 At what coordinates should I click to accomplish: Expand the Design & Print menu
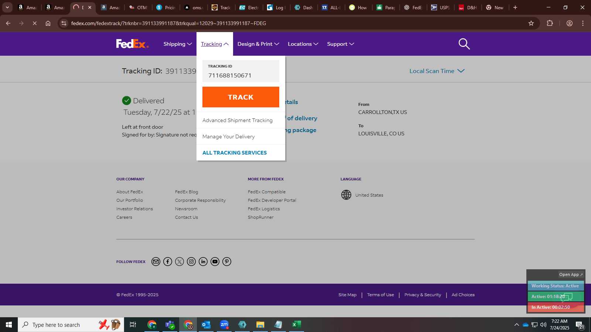258,44
